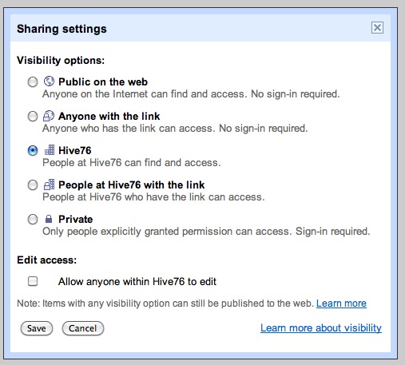Click the Allow anyone within Hive76 to edit label
The width and height of the screenshot is (405, 365).
click(137, 281)
